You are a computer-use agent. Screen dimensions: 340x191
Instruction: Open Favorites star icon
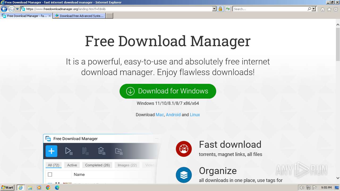point(329,9)
